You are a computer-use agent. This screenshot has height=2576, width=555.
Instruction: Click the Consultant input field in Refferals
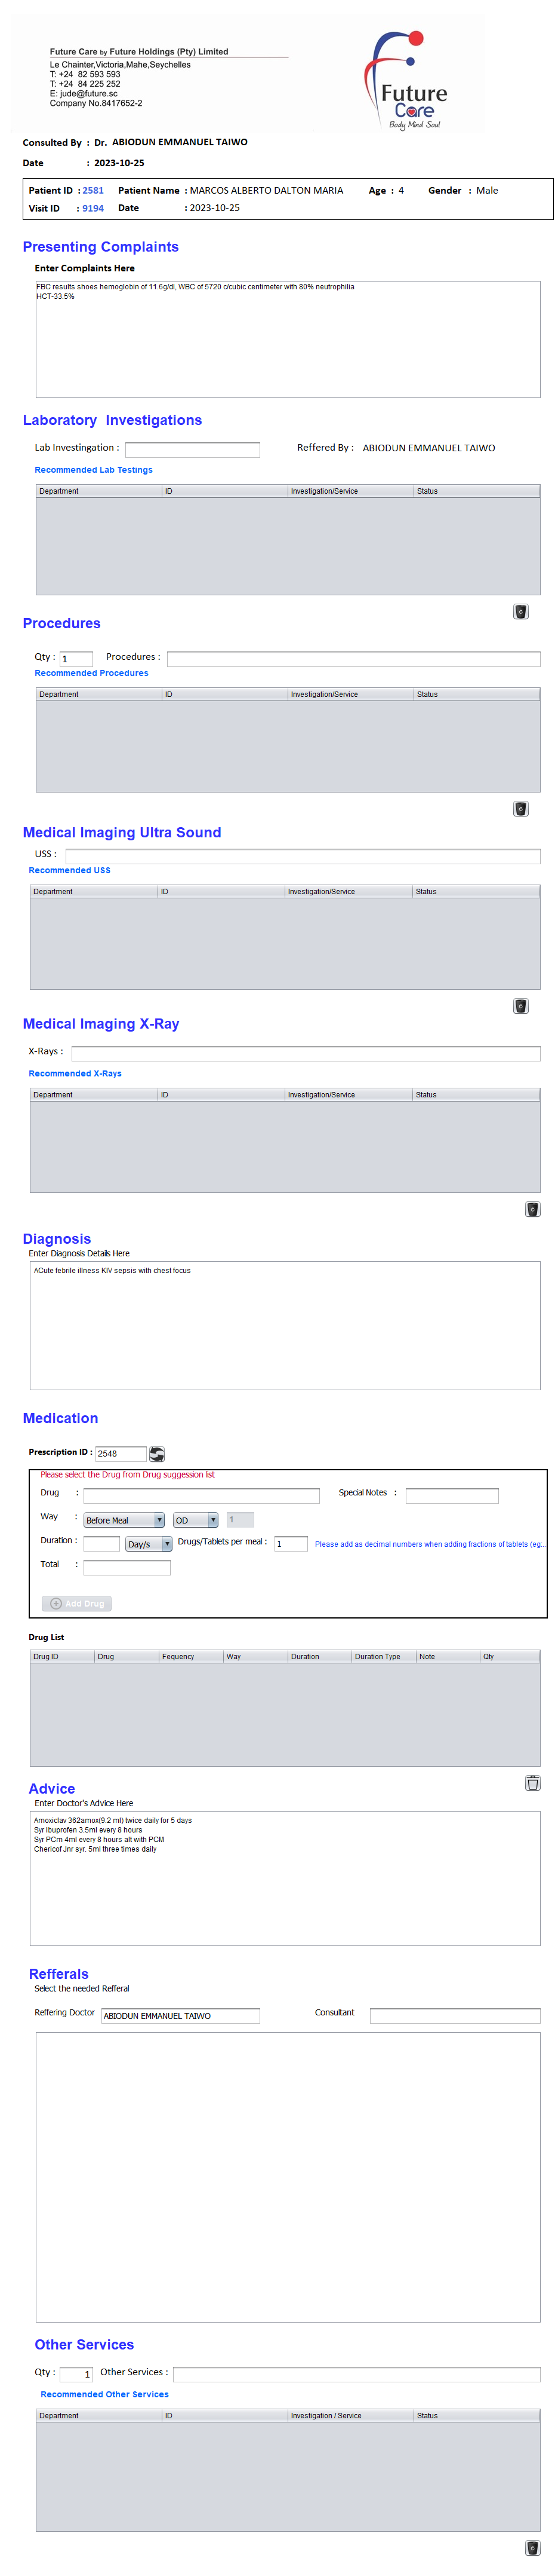pyautogui.click(x=454, y=2015)
